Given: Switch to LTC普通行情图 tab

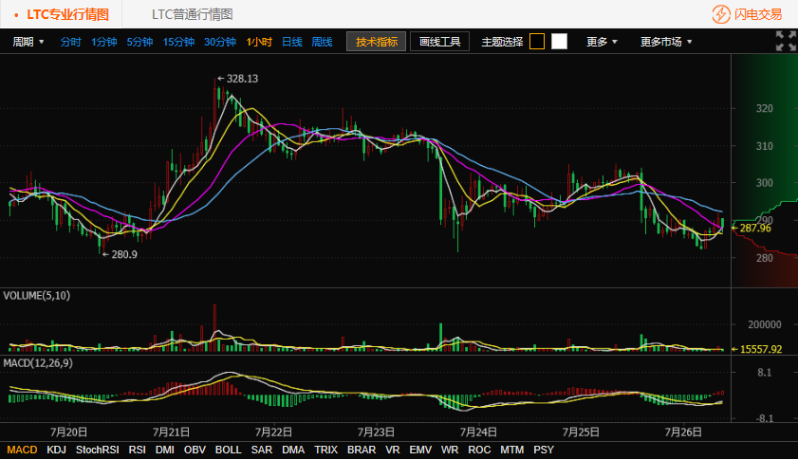Looking at the screenshot, I should pyautogui.click(x=193, y=14).
